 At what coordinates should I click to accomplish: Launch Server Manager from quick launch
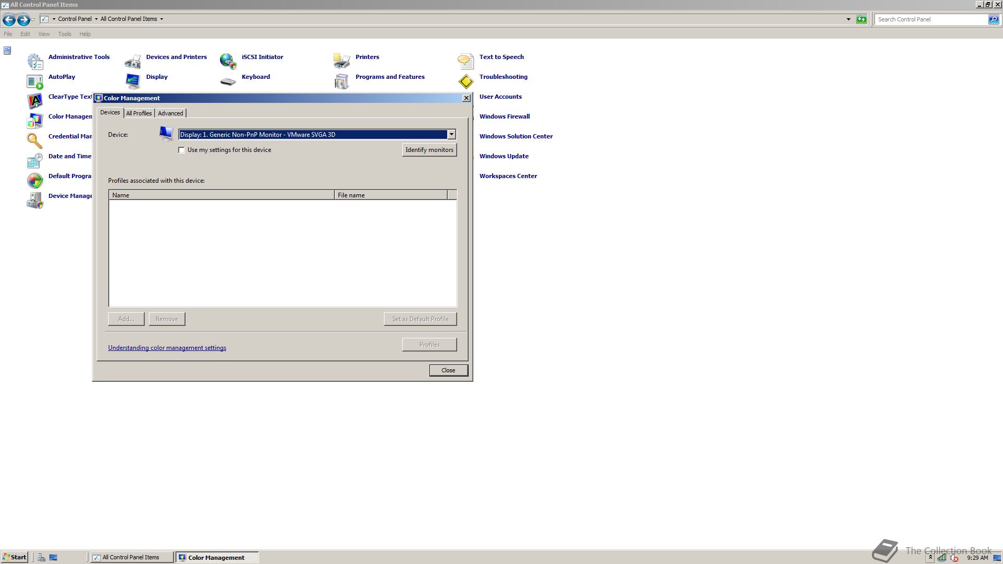42,557
